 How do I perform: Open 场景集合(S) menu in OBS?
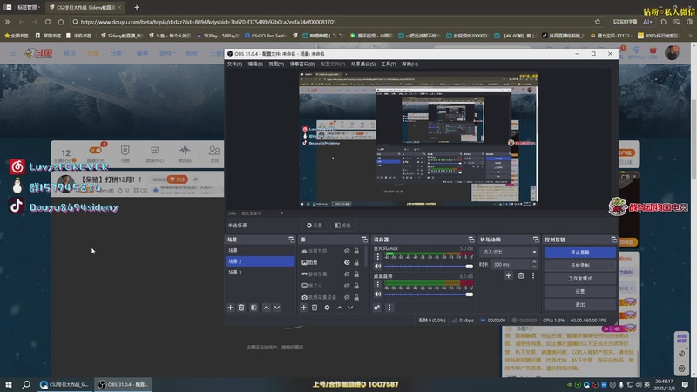tap(363, 64)
